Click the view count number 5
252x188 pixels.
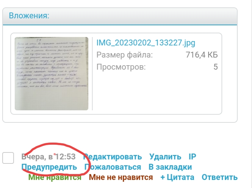[x=216, y=67]
